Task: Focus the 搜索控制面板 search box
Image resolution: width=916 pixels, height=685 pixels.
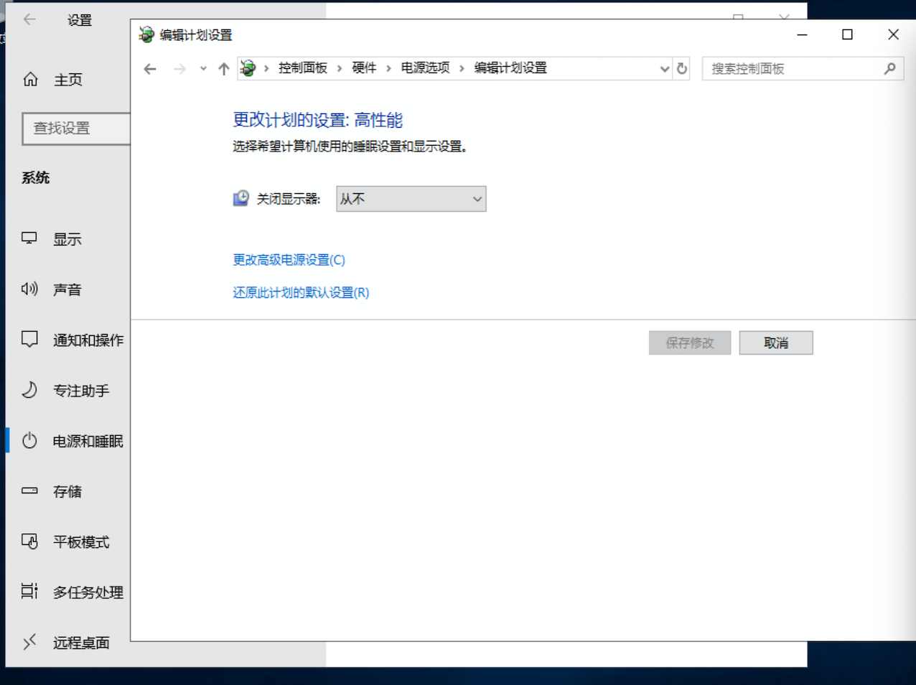Action: pos(803,69)
